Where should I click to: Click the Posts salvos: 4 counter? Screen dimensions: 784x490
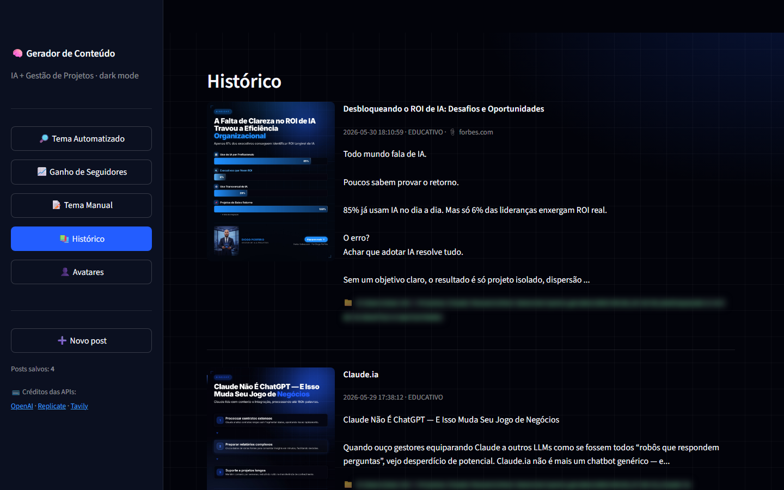point(33,369)
